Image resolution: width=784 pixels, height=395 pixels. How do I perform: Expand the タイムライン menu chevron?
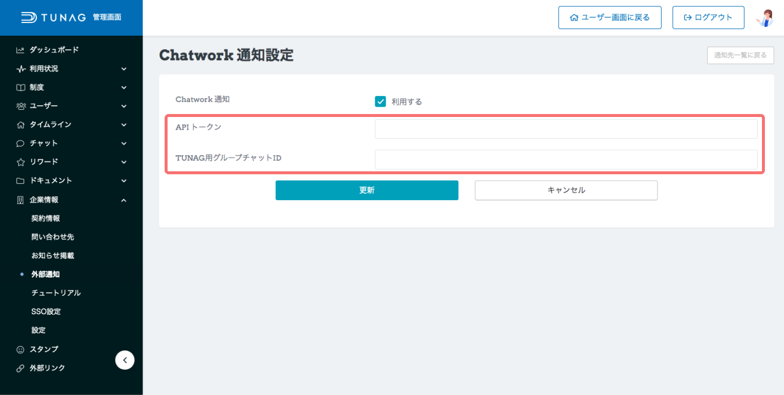[124, 125]
